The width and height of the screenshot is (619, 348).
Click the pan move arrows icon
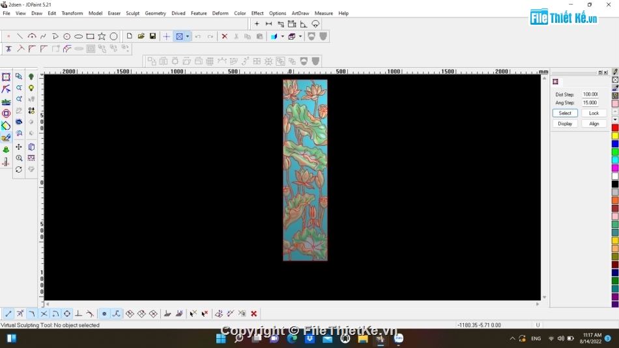point(19,147)
